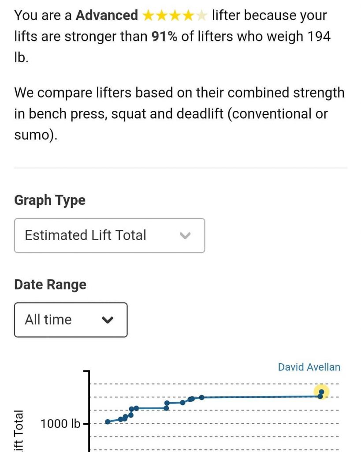Select the yellow highlighted latest data point
Viewport: 361px width, 452px height.
click(321, 392)
